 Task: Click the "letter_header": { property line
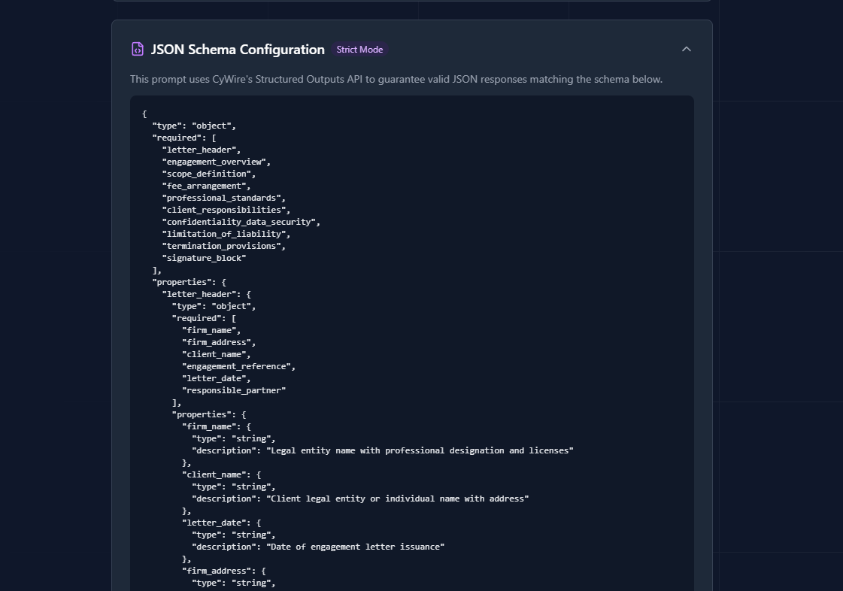pyautogui.click(x=207, y=294)
